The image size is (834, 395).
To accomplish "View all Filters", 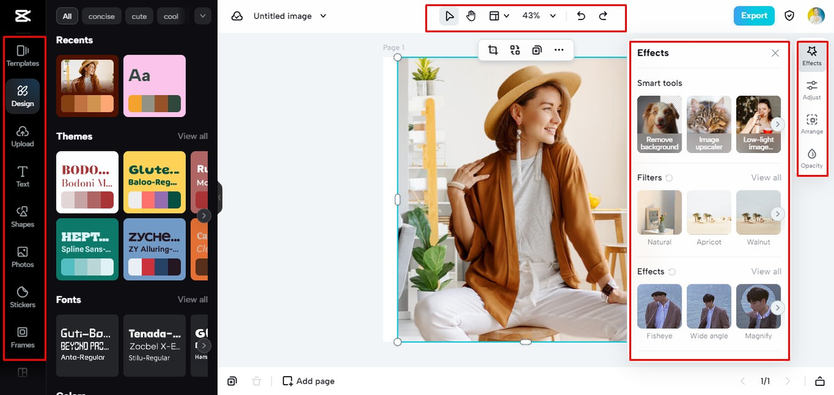I will click(766, 178).
